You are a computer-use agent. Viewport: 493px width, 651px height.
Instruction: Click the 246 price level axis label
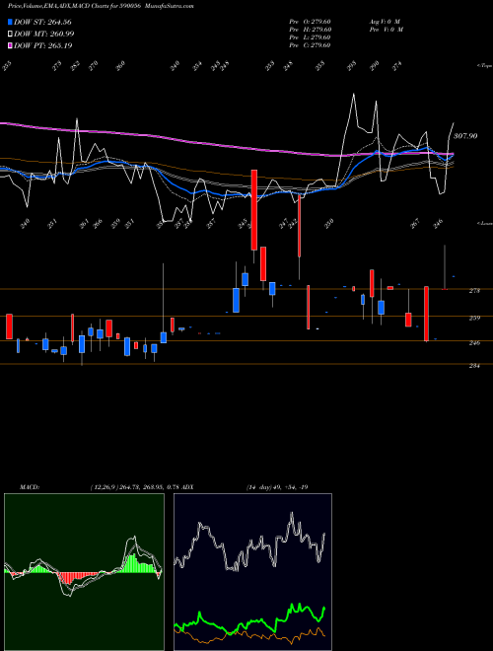point(474,342)
